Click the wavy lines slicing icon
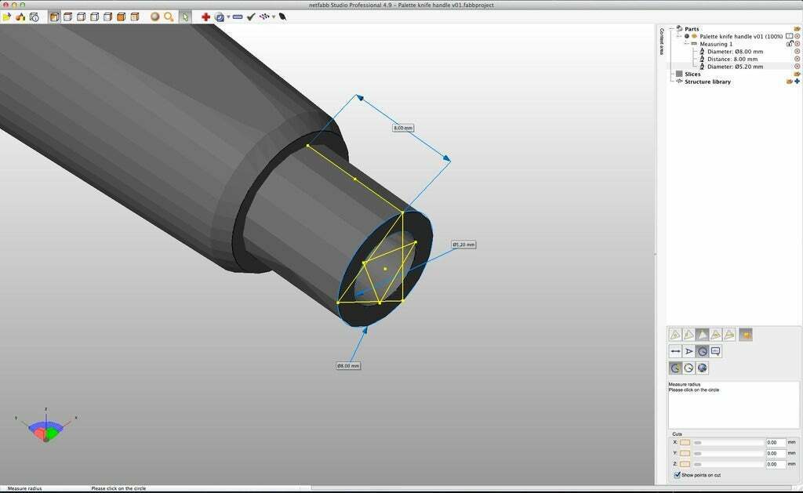 point(264,17)
